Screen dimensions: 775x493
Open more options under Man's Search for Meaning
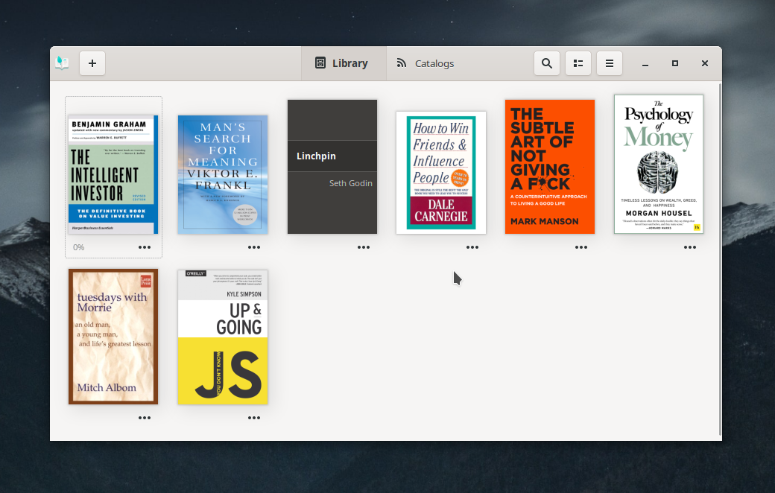pos(254,247)
